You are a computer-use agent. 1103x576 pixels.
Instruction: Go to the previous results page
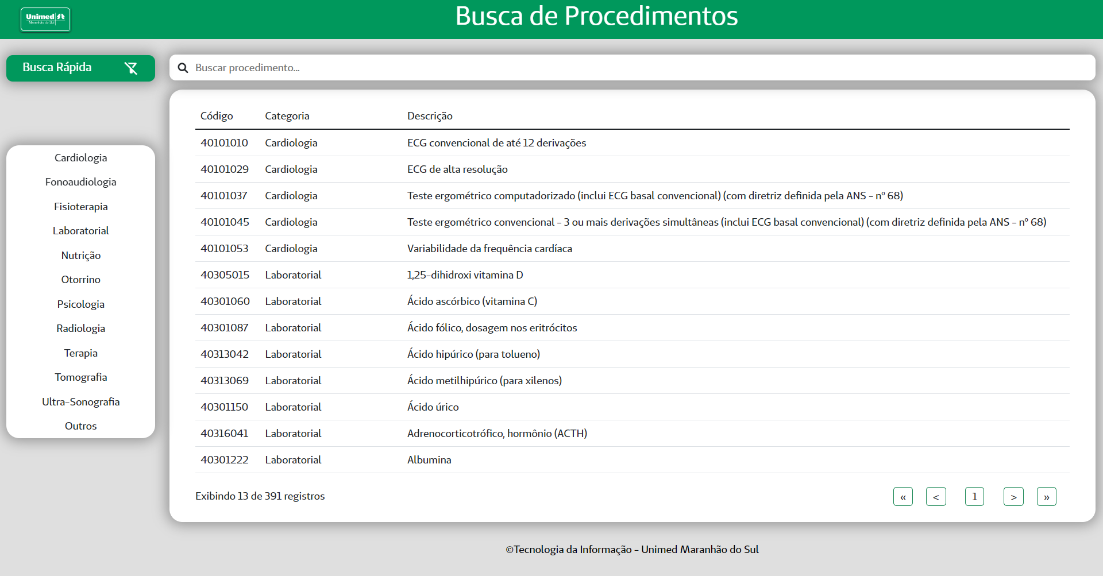936,497
